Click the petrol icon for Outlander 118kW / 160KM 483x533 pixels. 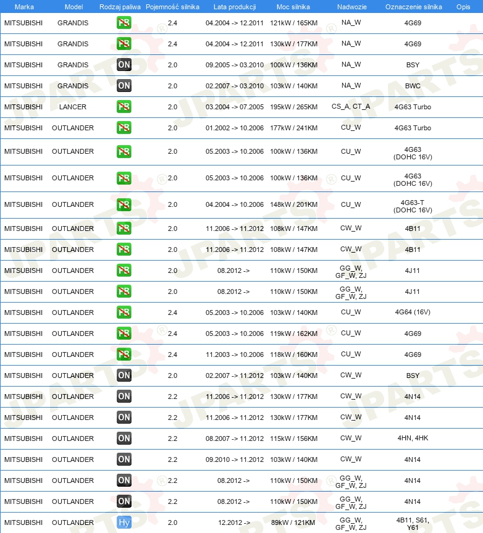tap(124, 355)
